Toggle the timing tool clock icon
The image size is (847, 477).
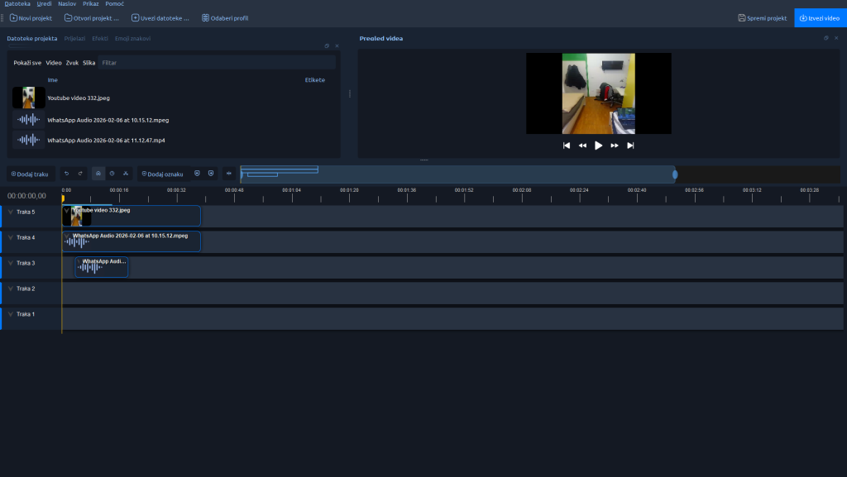[112, 174]
